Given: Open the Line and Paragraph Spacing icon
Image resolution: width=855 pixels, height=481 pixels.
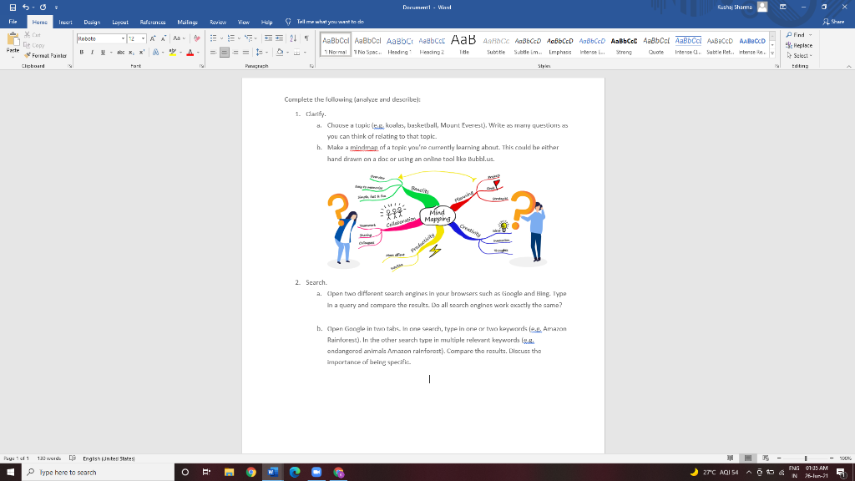Looking at the screenshot, I should pos(260,52).
